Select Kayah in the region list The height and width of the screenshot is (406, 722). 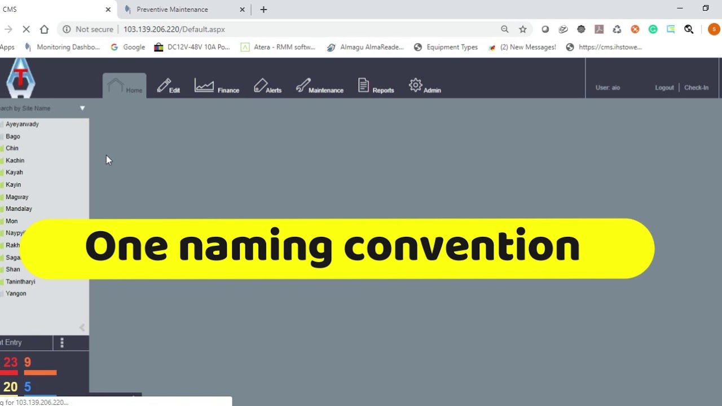point(14,173)
